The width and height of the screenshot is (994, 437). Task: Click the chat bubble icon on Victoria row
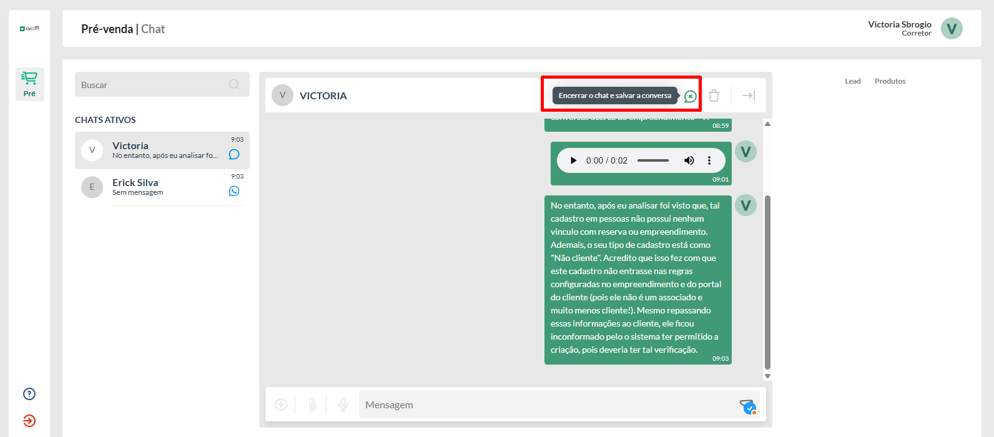click(x=234, y=154)
